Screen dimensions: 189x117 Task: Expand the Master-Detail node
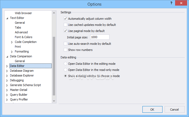[7, 90]
